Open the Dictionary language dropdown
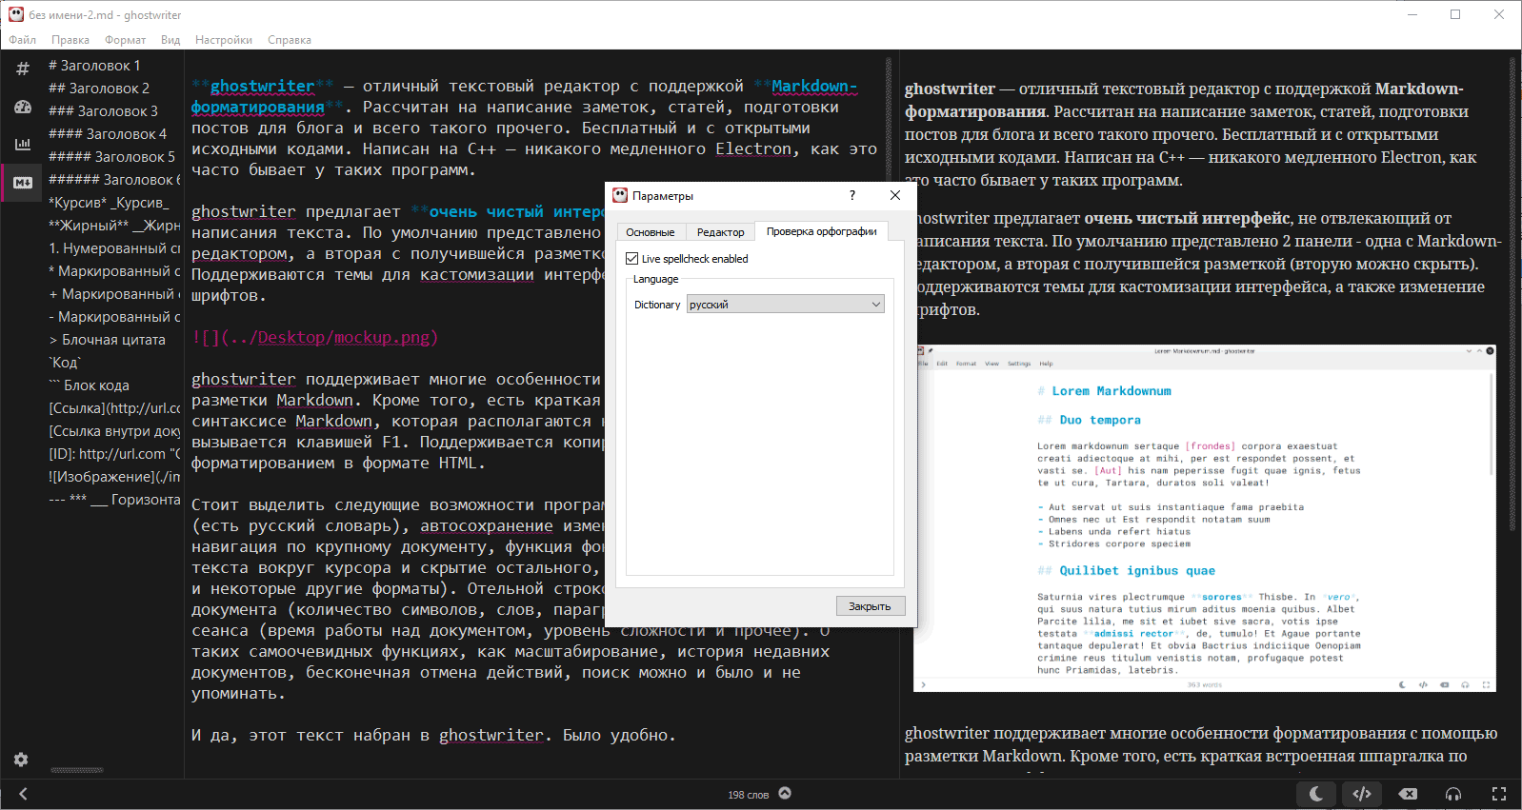Screen dimensions: 1522x810 (786, 305)
